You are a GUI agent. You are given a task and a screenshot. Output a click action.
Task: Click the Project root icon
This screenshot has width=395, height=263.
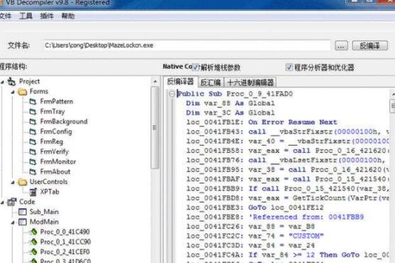coord(11,82)
